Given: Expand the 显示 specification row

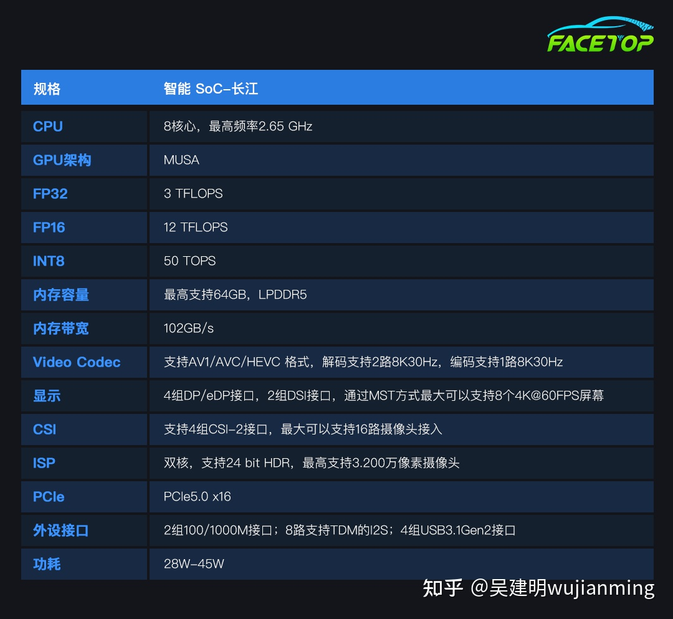Looking at the screenshot, I should 45,396.
